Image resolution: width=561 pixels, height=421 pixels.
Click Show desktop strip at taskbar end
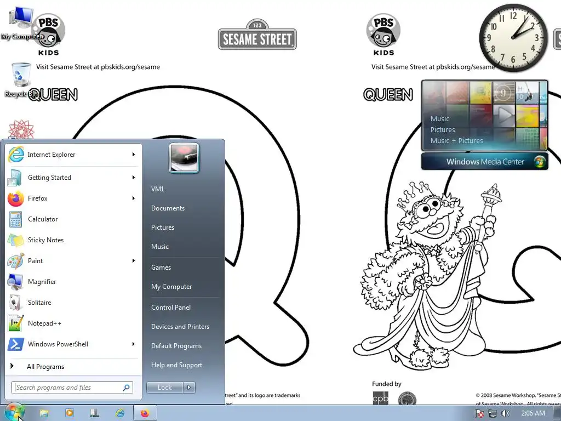[x=557, y=413]
